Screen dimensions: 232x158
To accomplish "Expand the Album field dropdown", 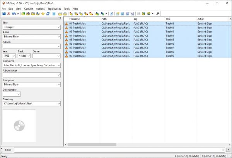I will point(59,46).
